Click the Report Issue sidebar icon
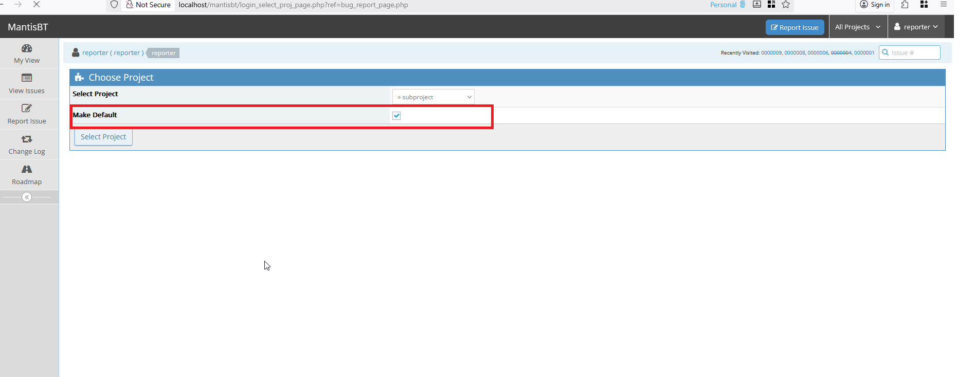This screenshot has width=975, height=377. point(27,109)
